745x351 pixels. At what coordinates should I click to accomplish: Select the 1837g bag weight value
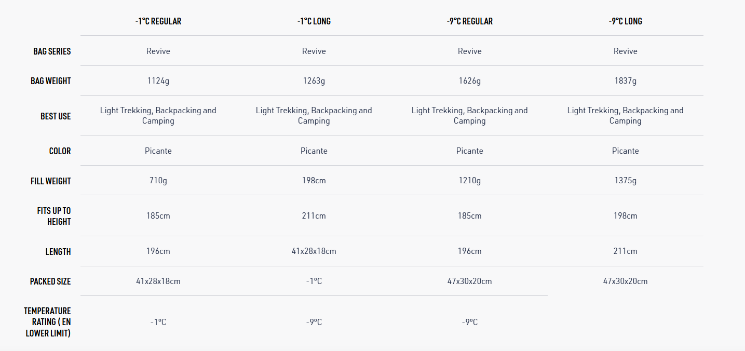pos(625,81)
